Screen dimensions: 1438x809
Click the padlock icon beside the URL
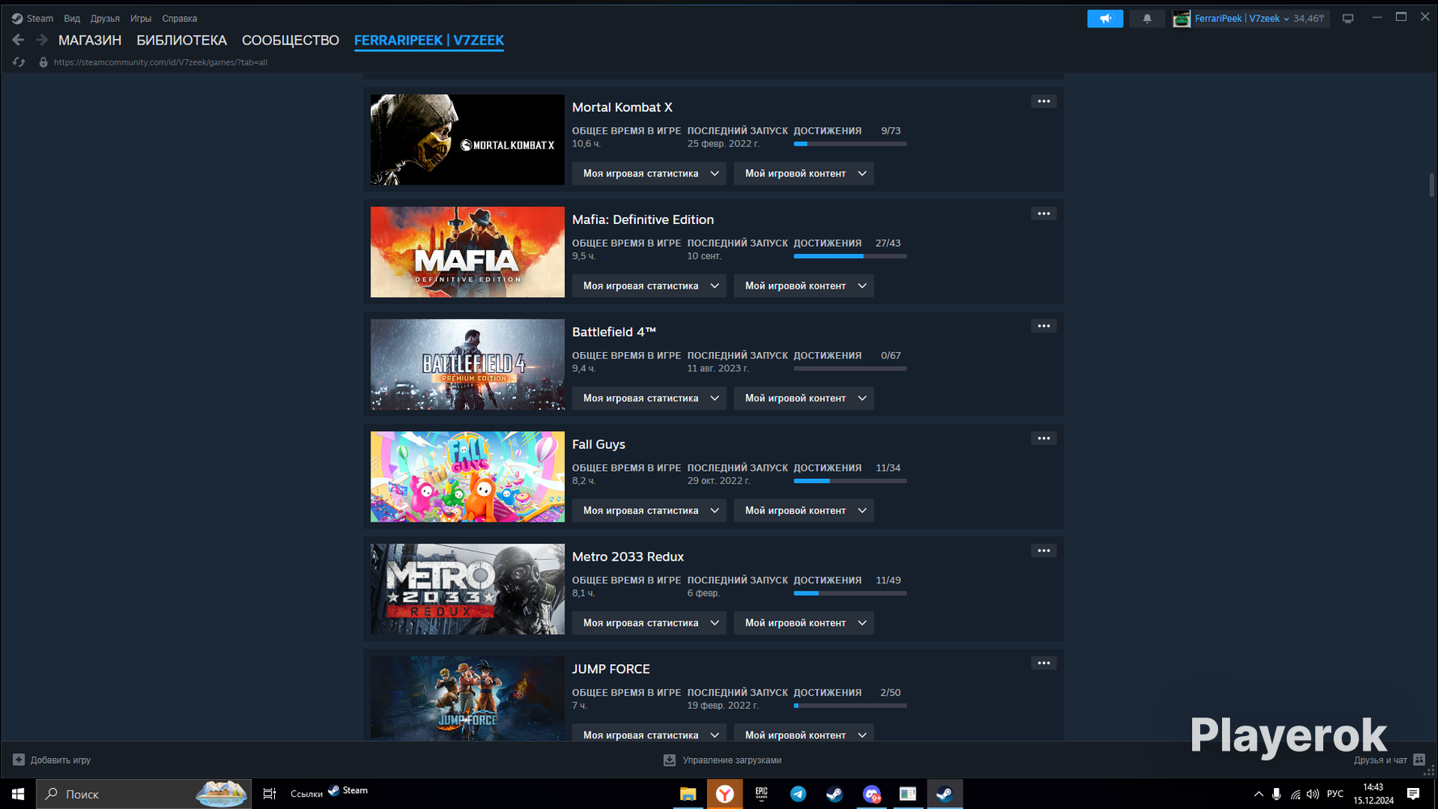(x=44, y=62)
